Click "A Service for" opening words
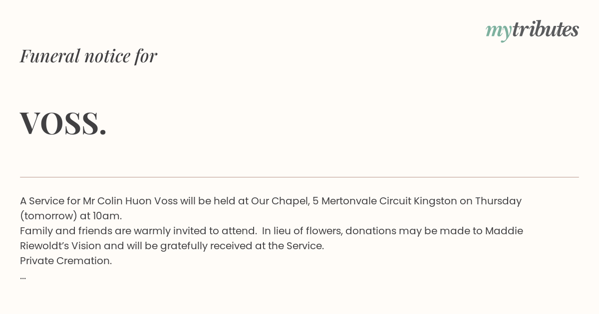This screenshot has width=599, height=314. coord(50,201)
